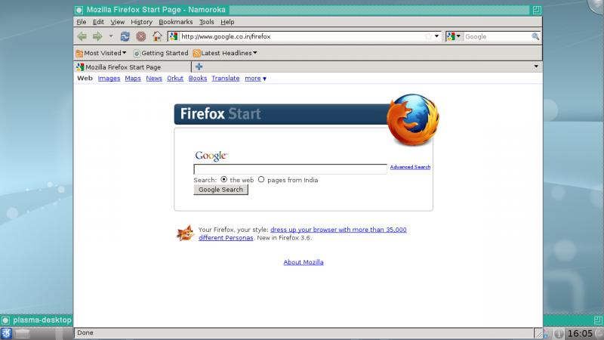Image resolution: width=604 pixels, height=340 pixels.
Task: Click the site favicon in address bar
Action: click(x=174, y=36)
